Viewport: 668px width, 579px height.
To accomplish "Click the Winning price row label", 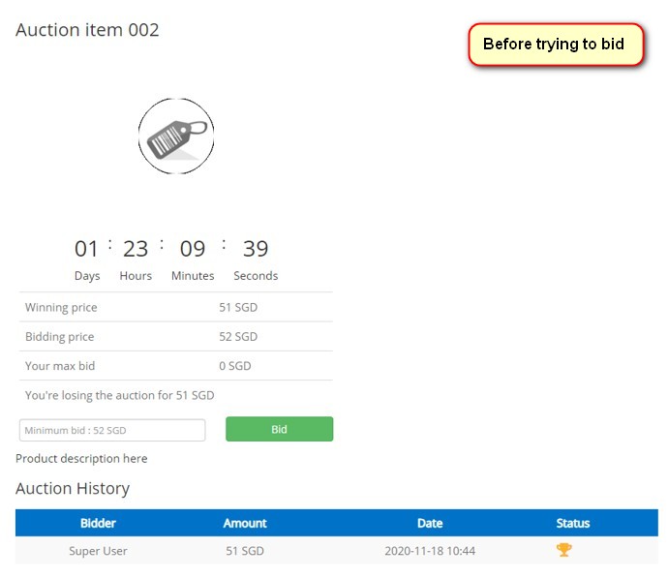I will click(61, 308).
